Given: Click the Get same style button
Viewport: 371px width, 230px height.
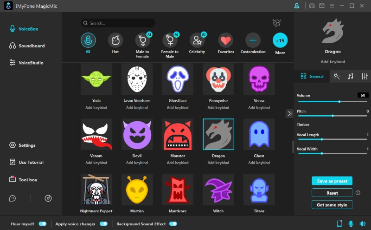Looking at the screenshot, I should click(332, 204).
